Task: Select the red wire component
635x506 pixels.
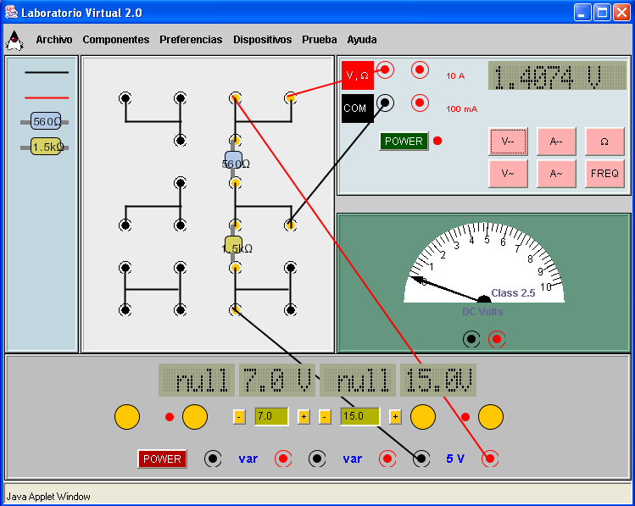Action: pos(47,97)
